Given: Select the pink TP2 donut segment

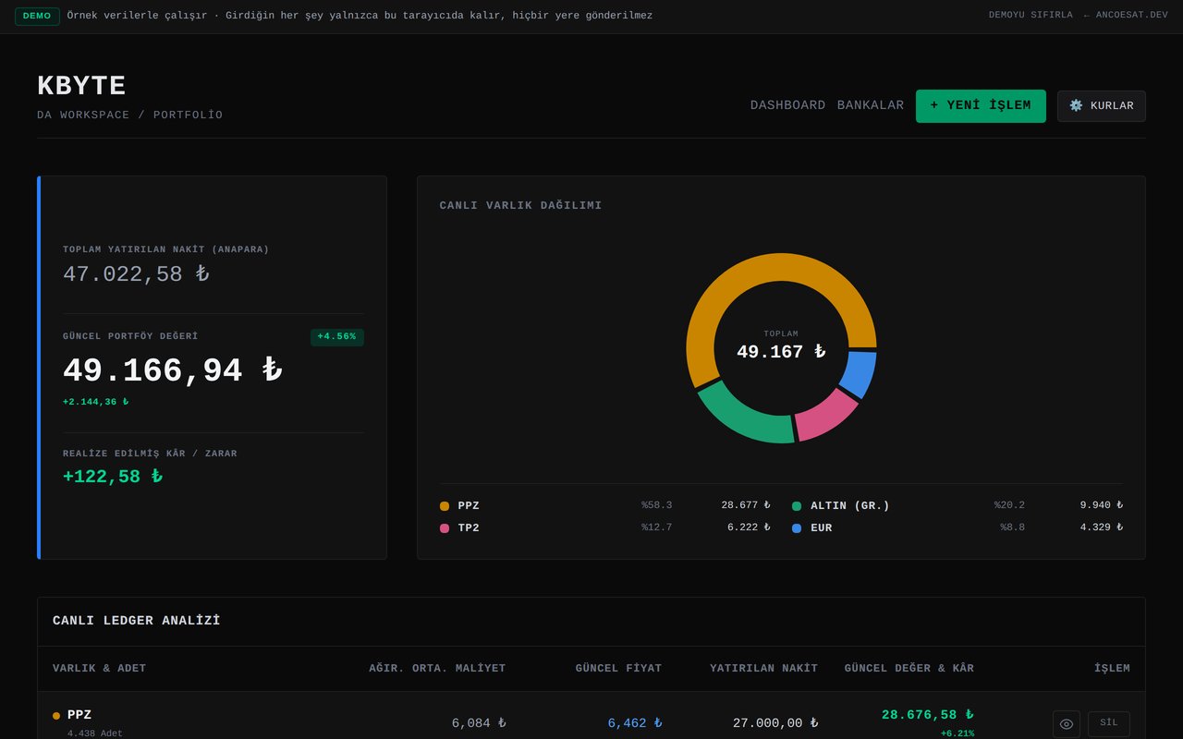Looking at the screenshot, I should 825,417.
